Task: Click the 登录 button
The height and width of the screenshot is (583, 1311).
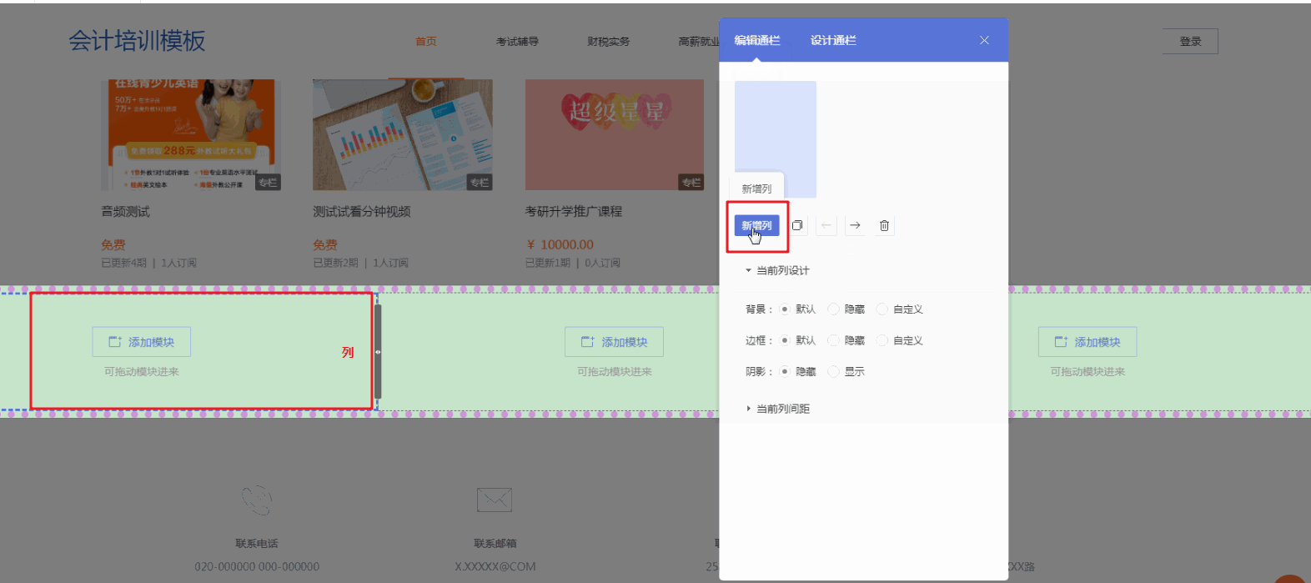Action: point(1190,42)
